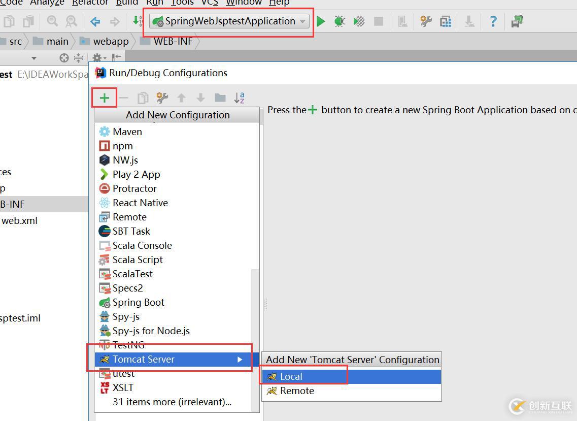577x421 pixels.
Task: Select Spring Boot configuration type
Action: point(174,302)
